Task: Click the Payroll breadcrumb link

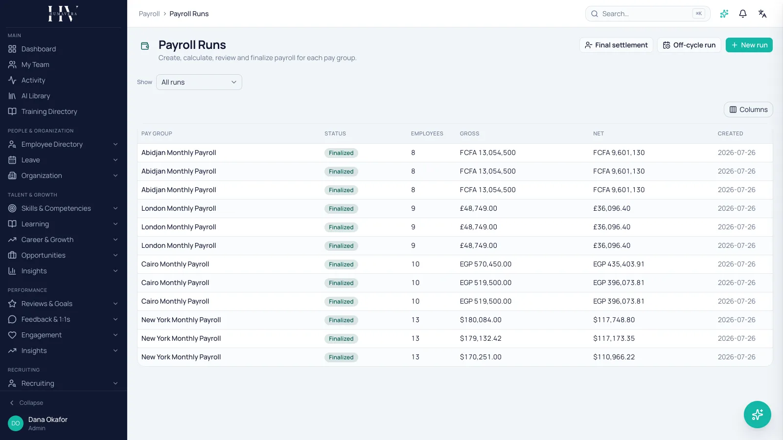Action: point(149,14)
